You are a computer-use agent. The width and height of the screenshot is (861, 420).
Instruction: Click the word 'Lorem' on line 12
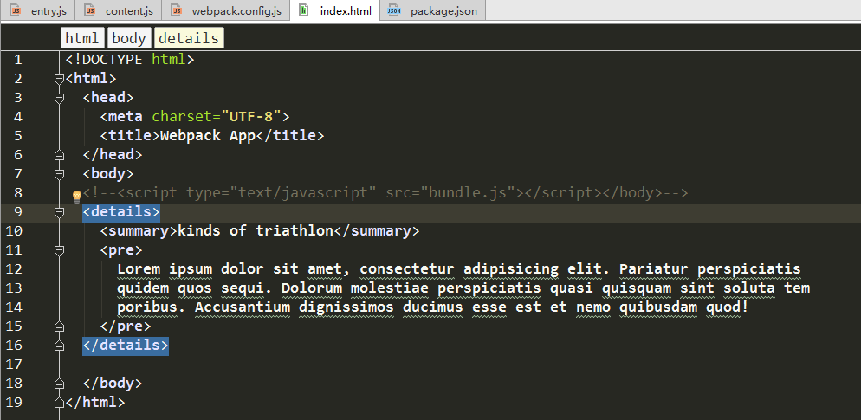139,269
